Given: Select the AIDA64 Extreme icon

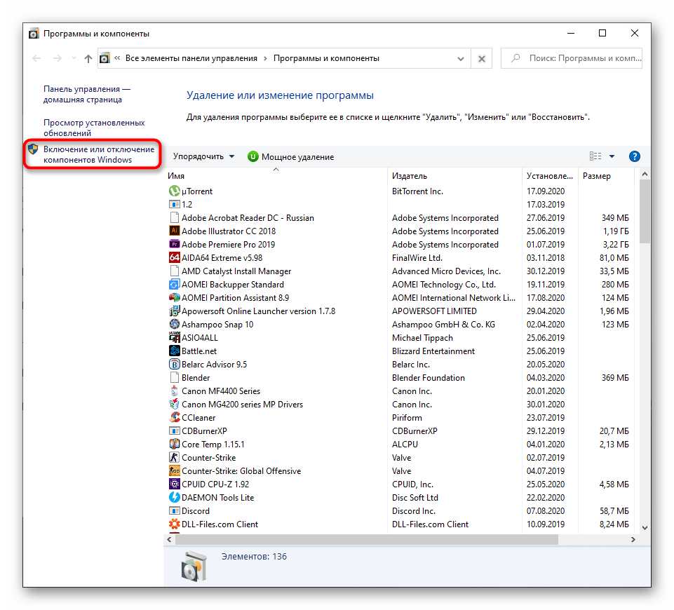Looking at the screenshot, I should coord(175,258).
